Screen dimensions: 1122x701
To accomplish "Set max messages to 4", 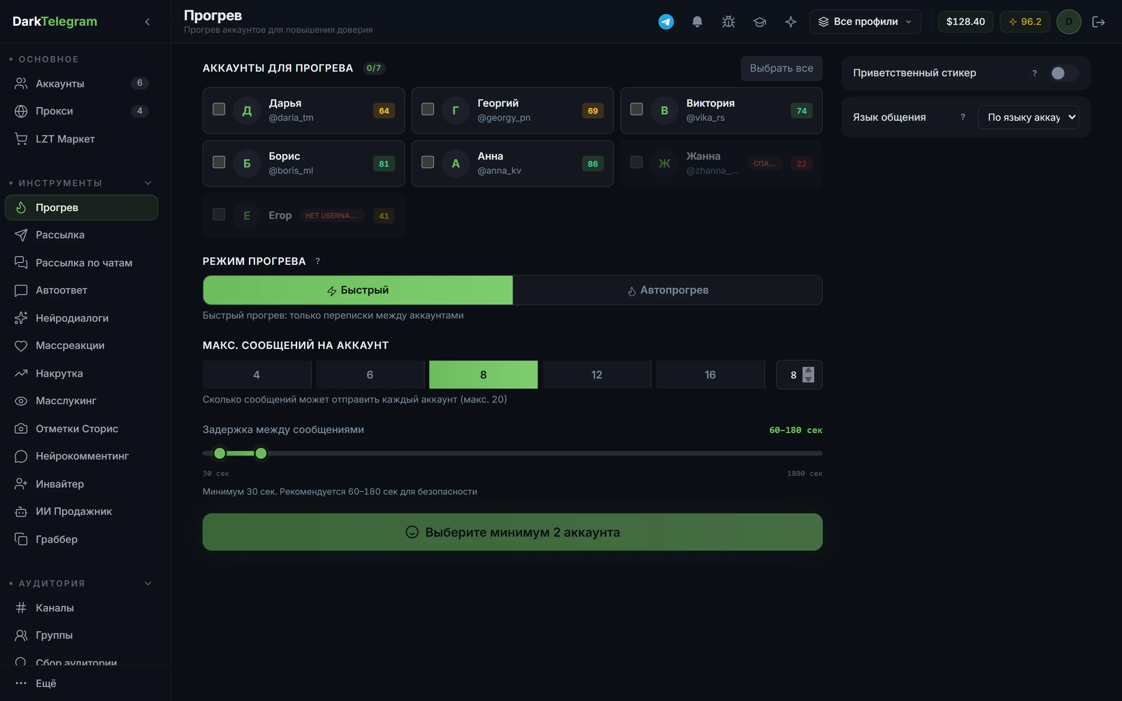I will [x=257, y=375].
